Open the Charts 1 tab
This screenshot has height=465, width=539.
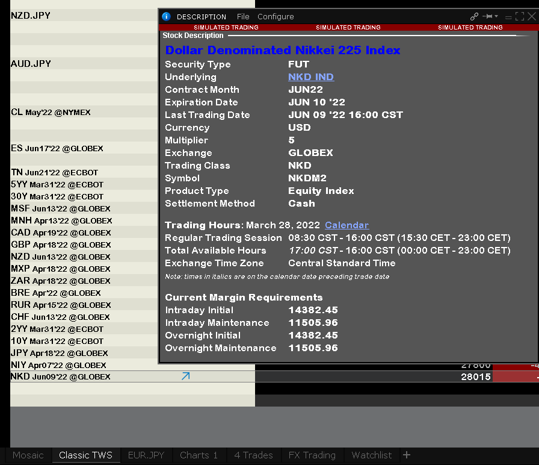199,455
